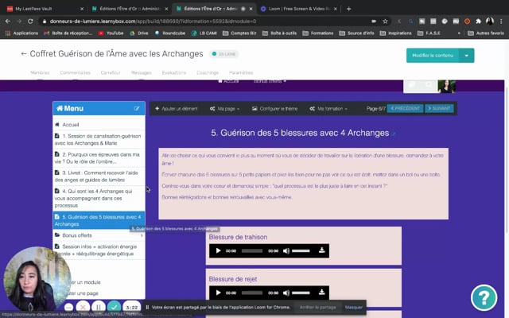Adjust Blessure de trahison volume slider

pos(301,251)
